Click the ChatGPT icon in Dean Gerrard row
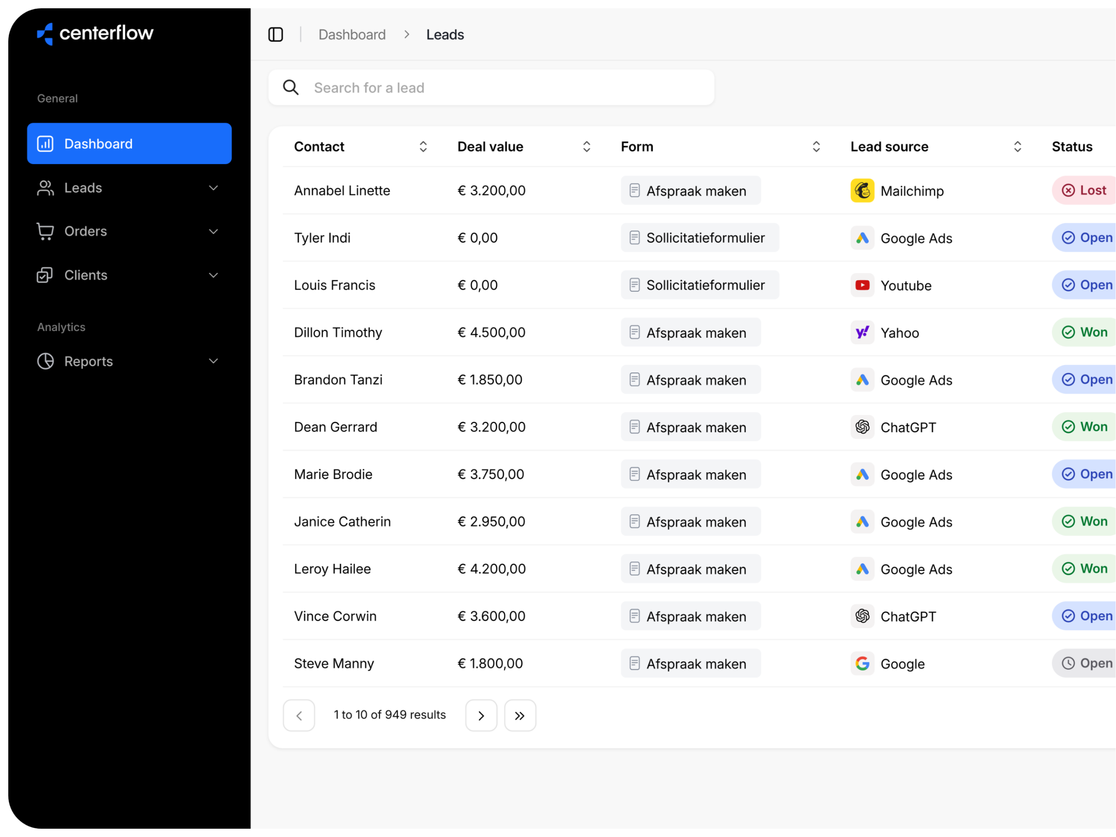The width and height of the screenshot is (1116, 837). click(862, 427)
